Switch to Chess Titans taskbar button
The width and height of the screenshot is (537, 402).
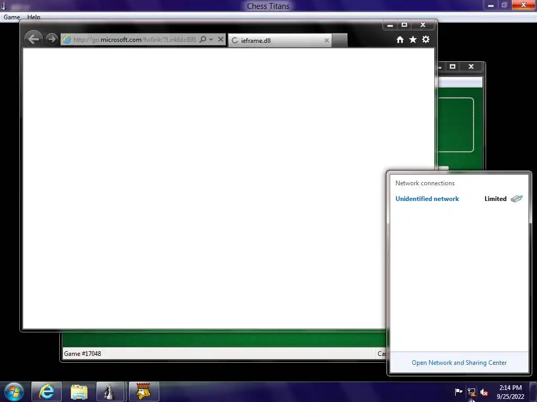pyautogui.click(x=110, y=392)
